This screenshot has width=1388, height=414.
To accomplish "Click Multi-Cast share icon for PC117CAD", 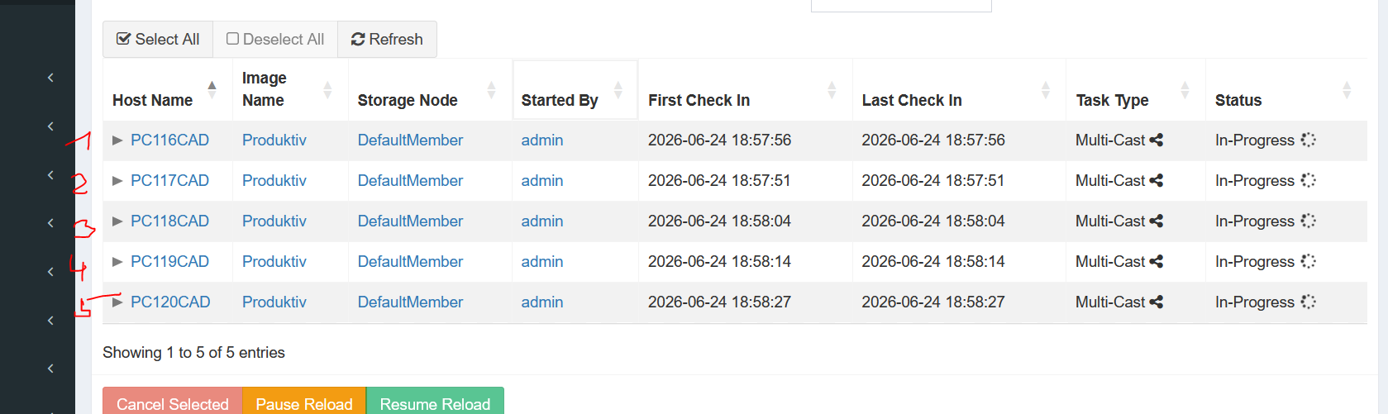I will coord(1157,181).
